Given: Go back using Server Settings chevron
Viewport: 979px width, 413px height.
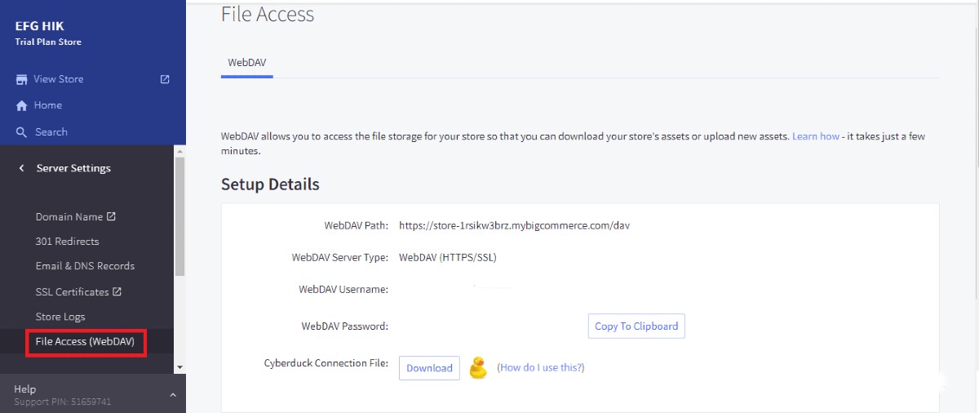Looking at the screenshot, I should (x=21, y=168).
